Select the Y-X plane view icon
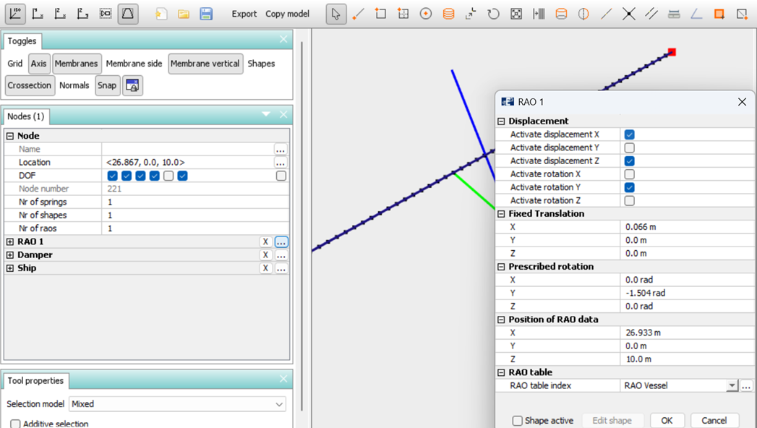Viewport: 757px width, 428px height. click(x=38, y=14)
